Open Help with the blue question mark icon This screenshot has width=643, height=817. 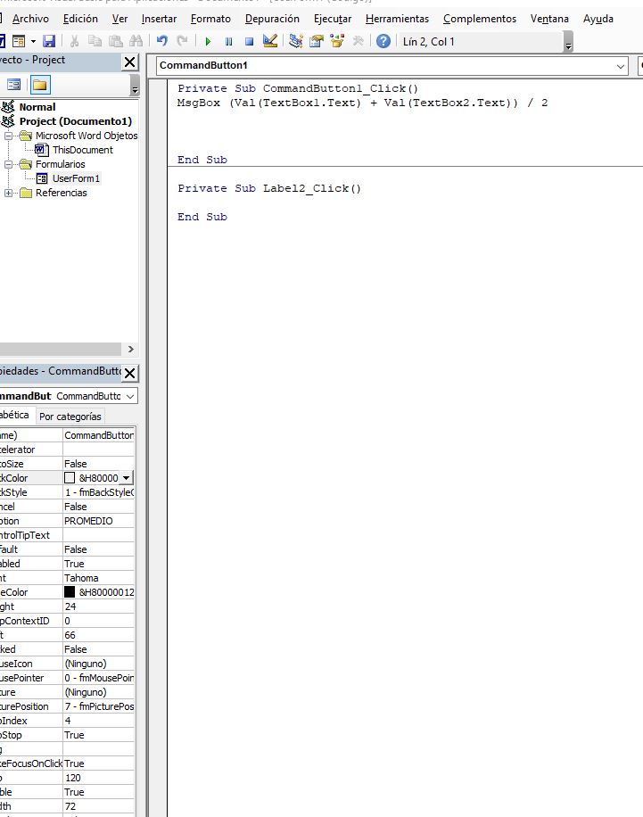point(383,41)
